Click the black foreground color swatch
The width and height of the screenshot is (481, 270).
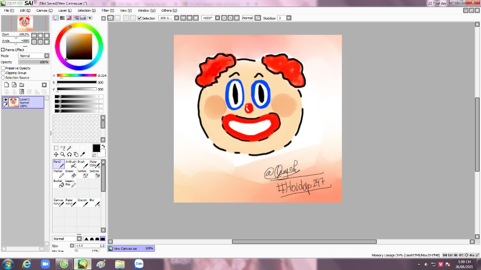pyautogui.click(x=96, y=148)
